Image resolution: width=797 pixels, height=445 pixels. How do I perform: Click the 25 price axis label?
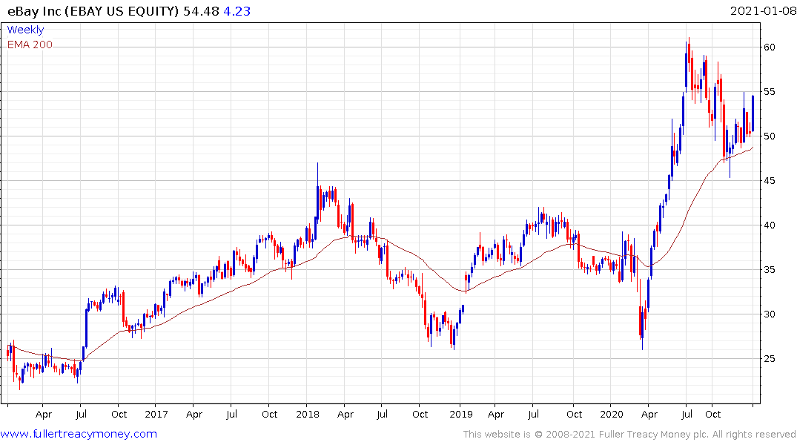coord(770,359)
